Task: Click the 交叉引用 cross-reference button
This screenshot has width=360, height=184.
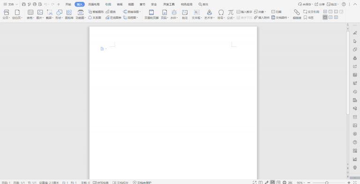Action: [x=311, y=12]
